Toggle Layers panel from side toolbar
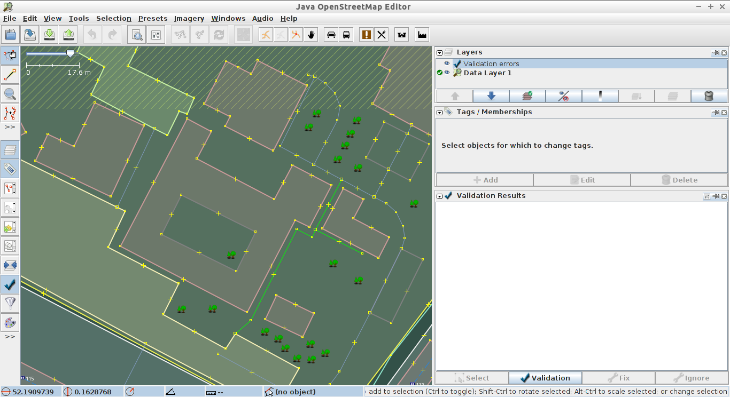 10,150
